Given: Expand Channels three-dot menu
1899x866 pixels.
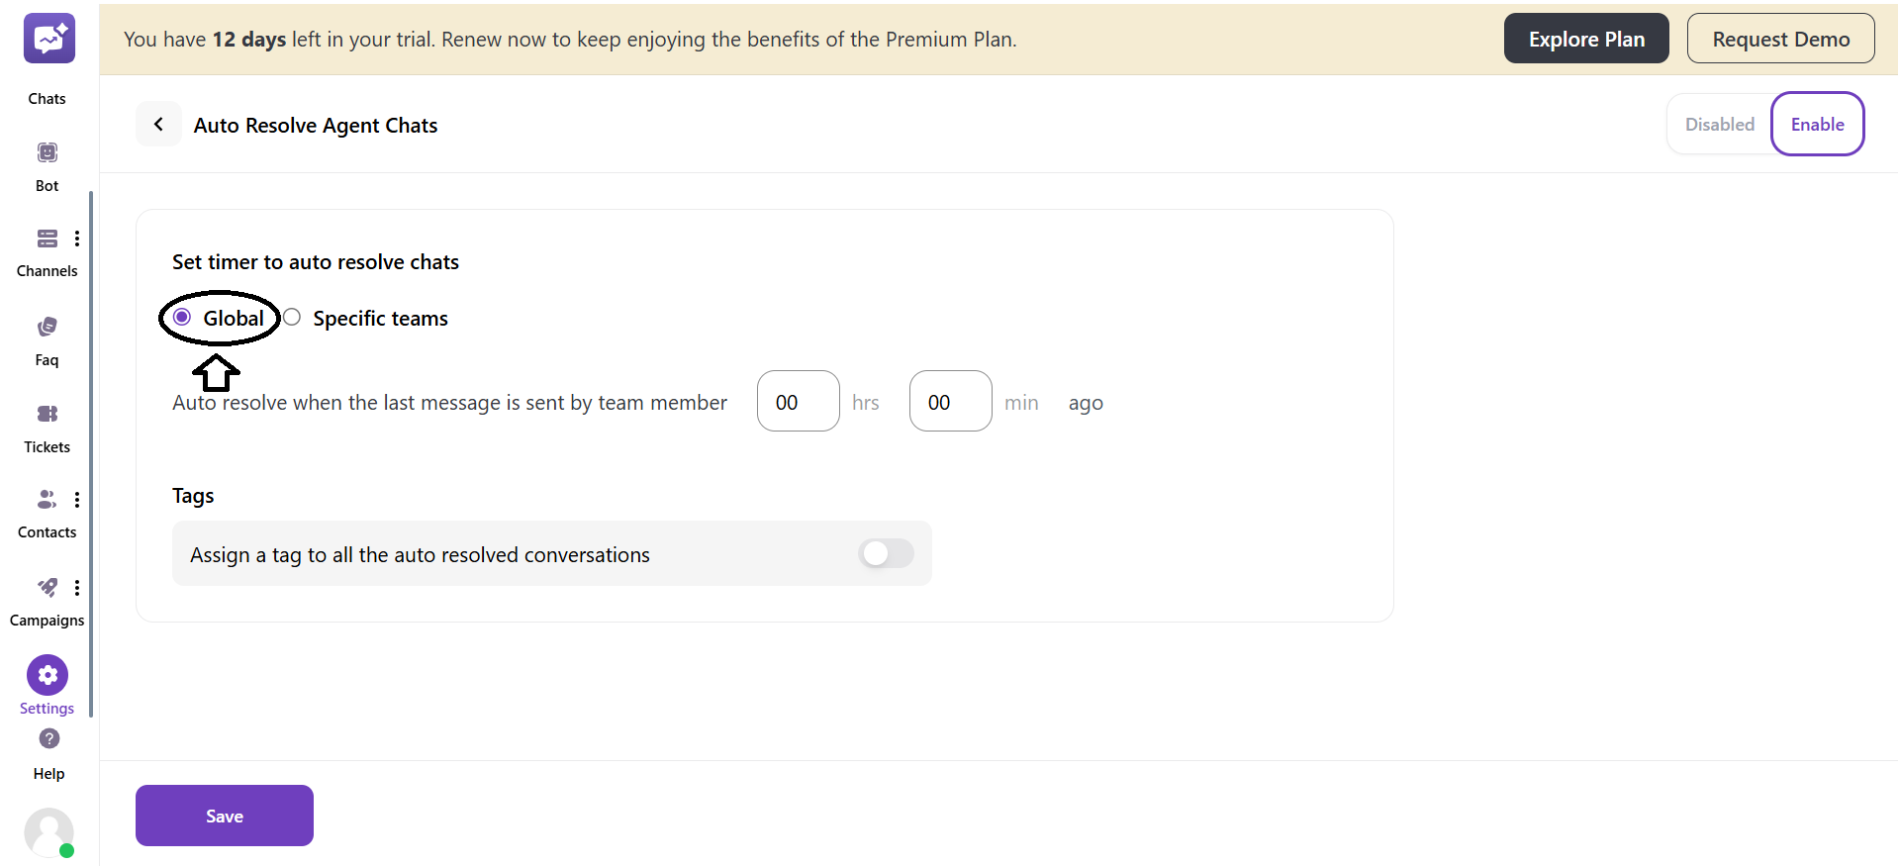Looking at the screenshot, I should (77, 239).
